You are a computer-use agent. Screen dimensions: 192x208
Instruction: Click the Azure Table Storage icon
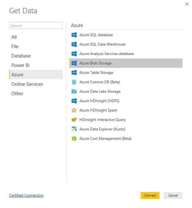pyautogui.click(x=74, y=73)
